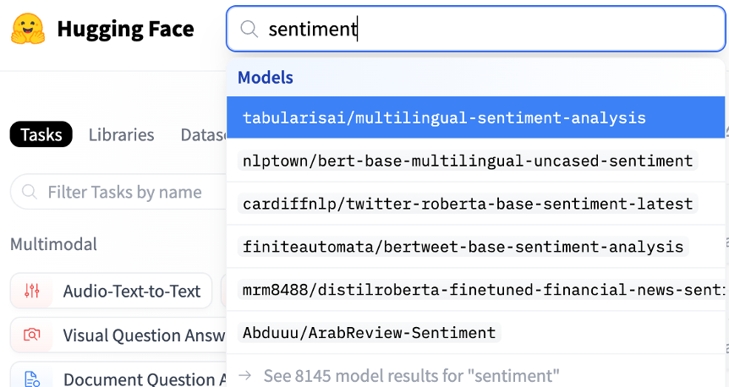
Task: Switch to the Libraries tab
Action: pyautogui.click(x=121, y=134)
